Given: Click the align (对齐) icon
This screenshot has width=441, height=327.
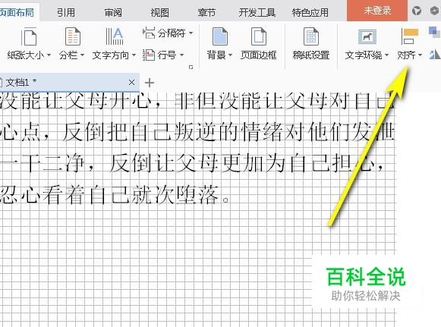Looking at the screenshot, I should pos(410,36).
